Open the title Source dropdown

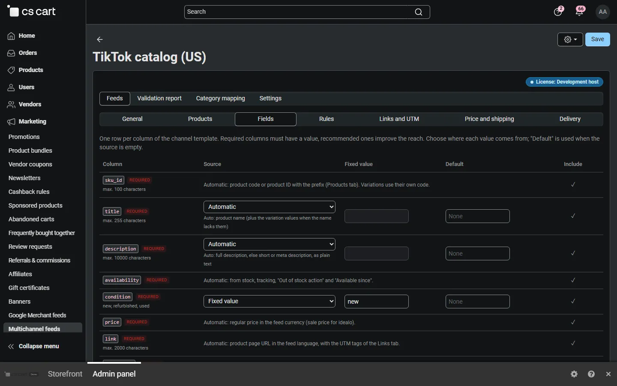(270, 207)
